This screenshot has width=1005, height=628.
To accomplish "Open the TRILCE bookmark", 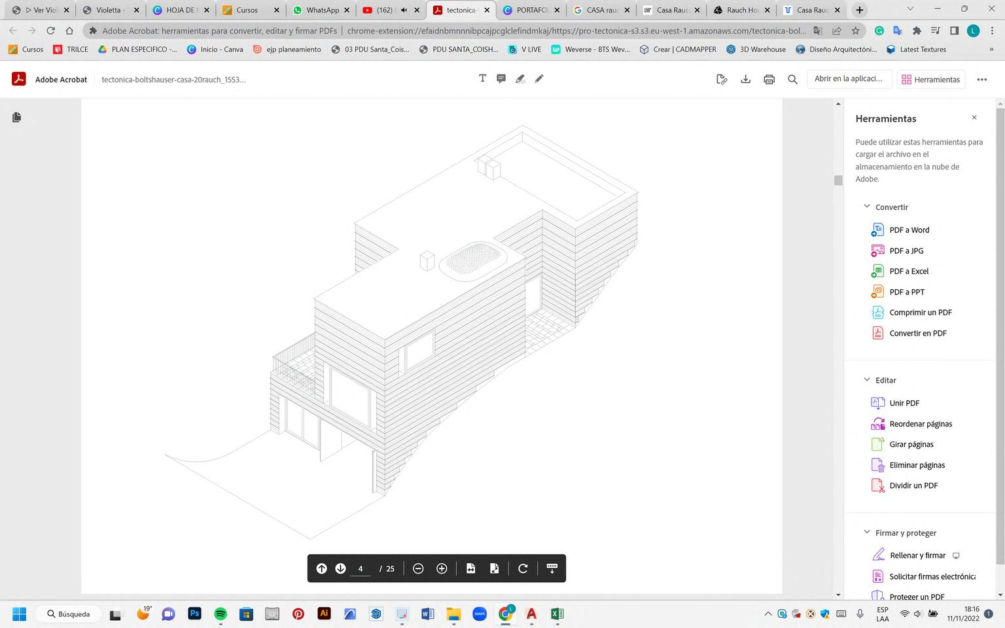I will pos(71,49).
